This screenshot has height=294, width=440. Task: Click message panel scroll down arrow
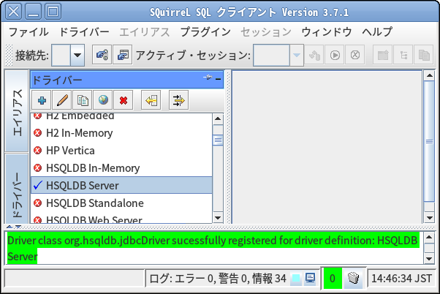point(429,258)
